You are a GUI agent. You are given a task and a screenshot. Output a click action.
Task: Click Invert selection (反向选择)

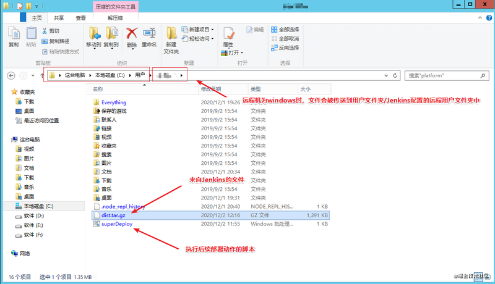click(285, 48)
